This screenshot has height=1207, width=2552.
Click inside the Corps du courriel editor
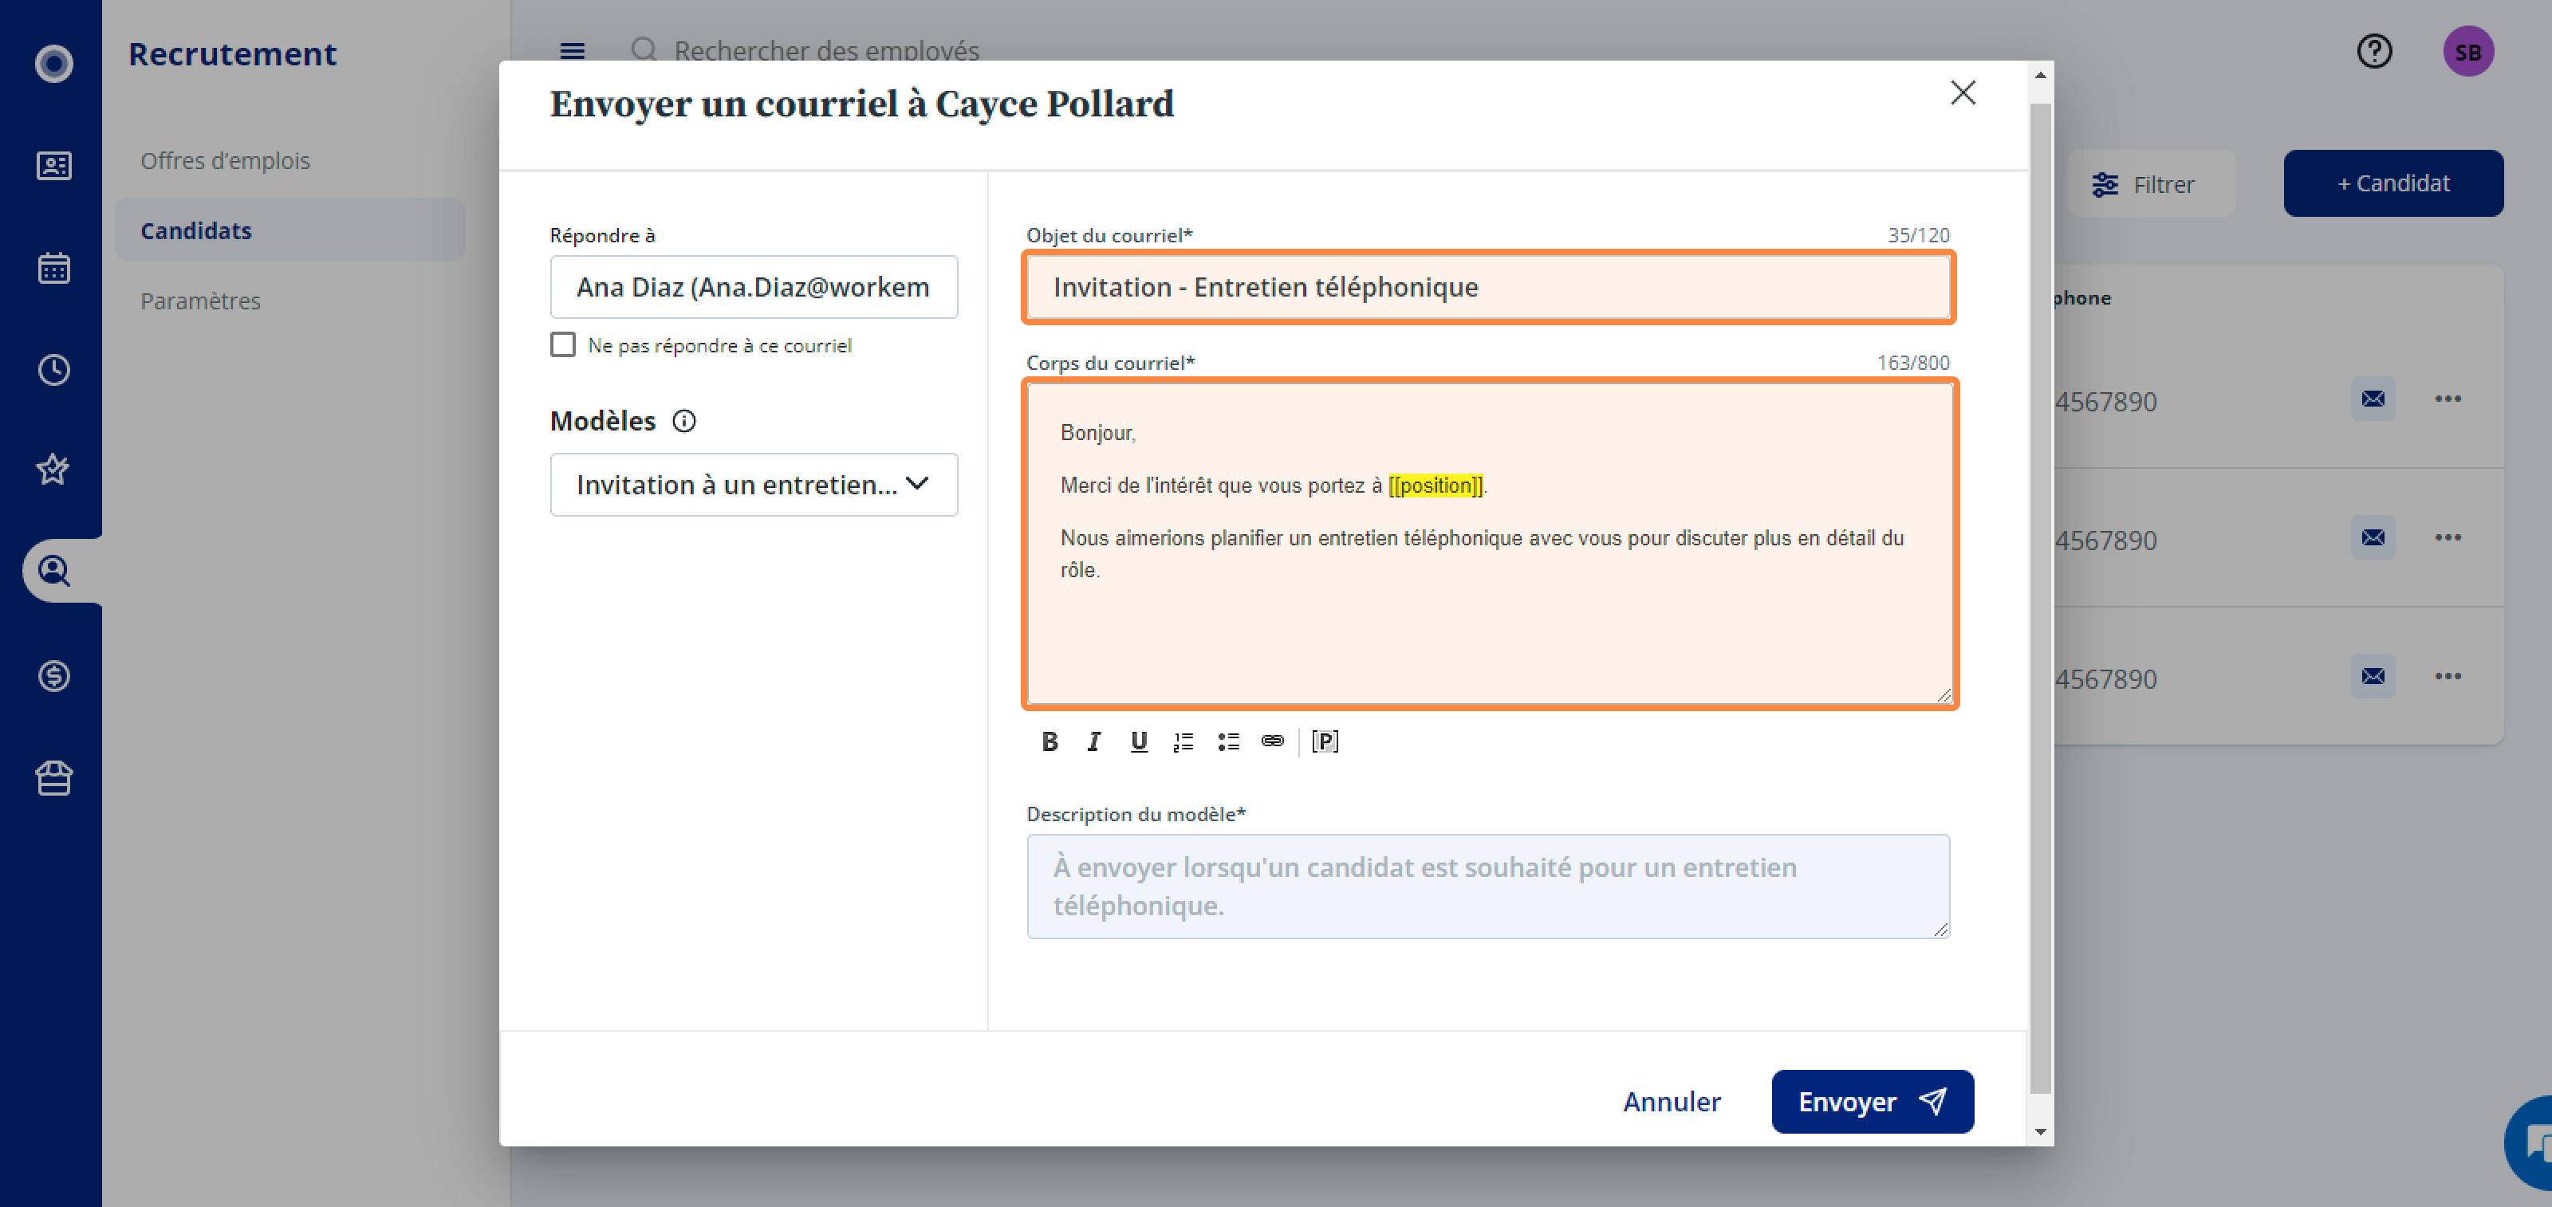[x=1489, y=543]
